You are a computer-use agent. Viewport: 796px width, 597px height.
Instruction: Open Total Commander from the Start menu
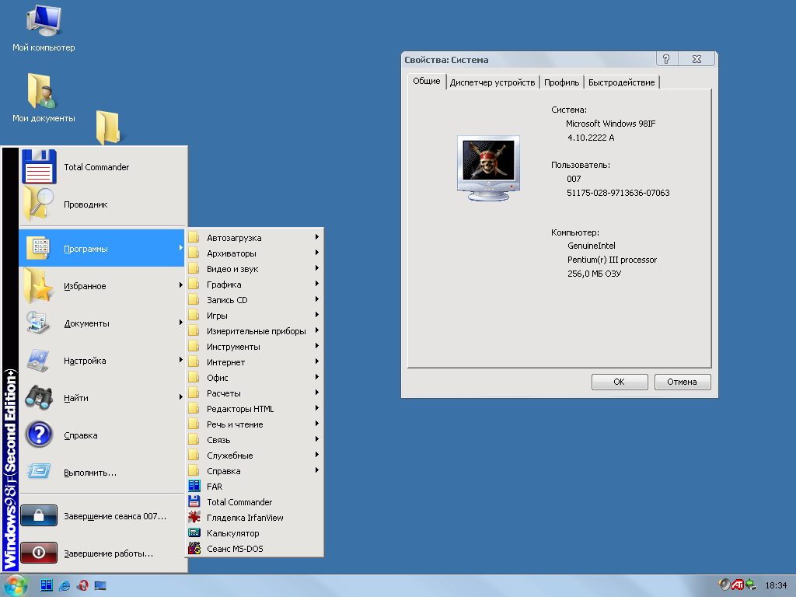96,167
